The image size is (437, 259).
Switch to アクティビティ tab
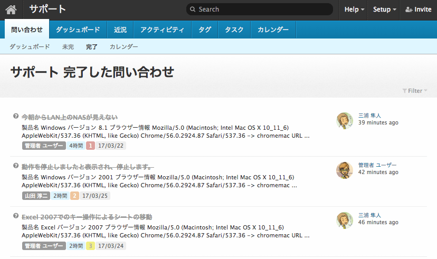[163, 29]
